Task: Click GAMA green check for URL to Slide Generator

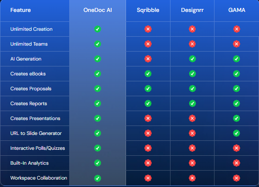Action: point(237,133)
